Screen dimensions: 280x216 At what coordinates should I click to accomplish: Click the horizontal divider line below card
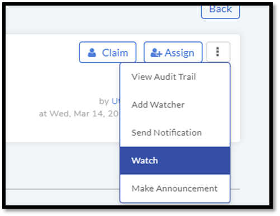coord(63,189)
